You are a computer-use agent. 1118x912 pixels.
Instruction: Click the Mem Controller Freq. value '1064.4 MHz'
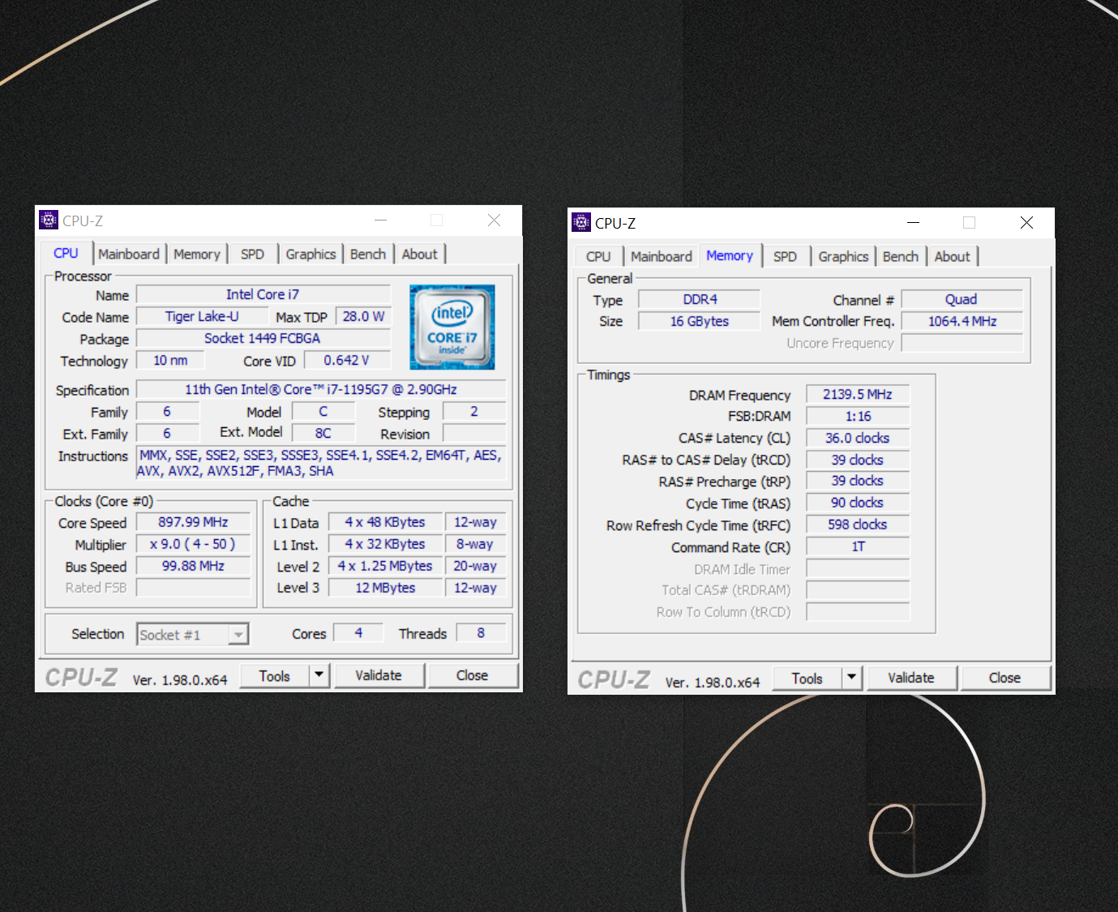pyautogui.click(x=962, y=321)
